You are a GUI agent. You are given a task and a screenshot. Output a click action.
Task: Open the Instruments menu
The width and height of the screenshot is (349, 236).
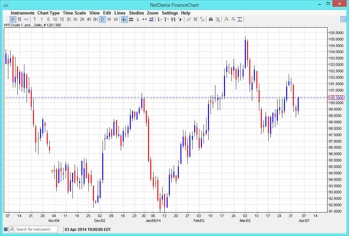click(x=23, y=13)
